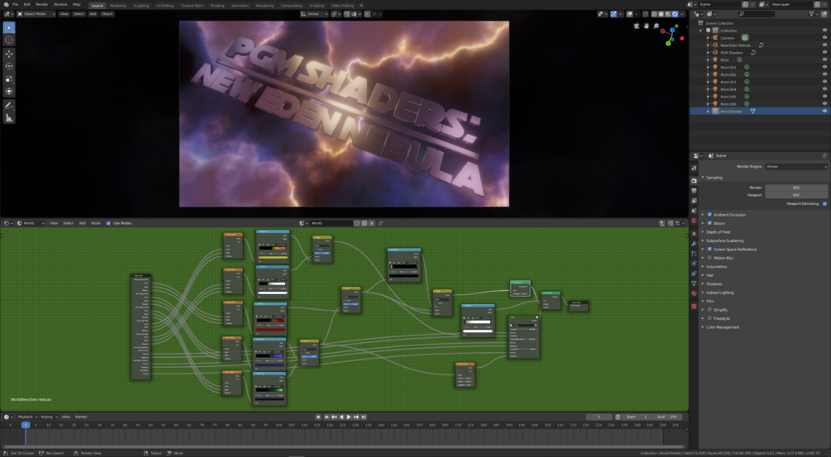Open the File menu
Screen dimensions: 831x457
pos(16,4)
